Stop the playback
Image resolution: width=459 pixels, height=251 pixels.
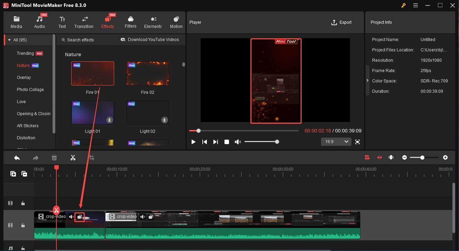point(227,142)
